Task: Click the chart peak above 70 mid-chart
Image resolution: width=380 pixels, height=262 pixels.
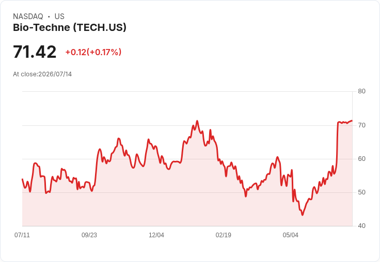Action: click(x=197, y=121)
